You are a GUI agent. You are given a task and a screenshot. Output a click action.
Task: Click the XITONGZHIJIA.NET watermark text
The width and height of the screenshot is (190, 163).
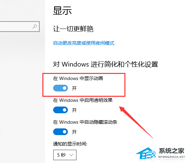click(172, 157)
